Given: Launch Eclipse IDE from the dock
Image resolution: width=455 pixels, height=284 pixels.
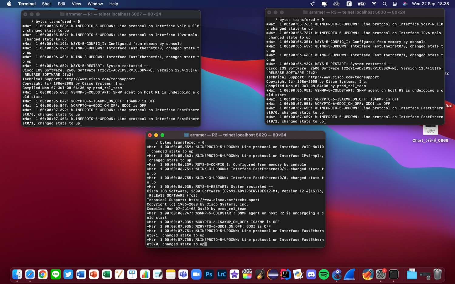Looking at the screenshot, I should (x=273, y=275).
